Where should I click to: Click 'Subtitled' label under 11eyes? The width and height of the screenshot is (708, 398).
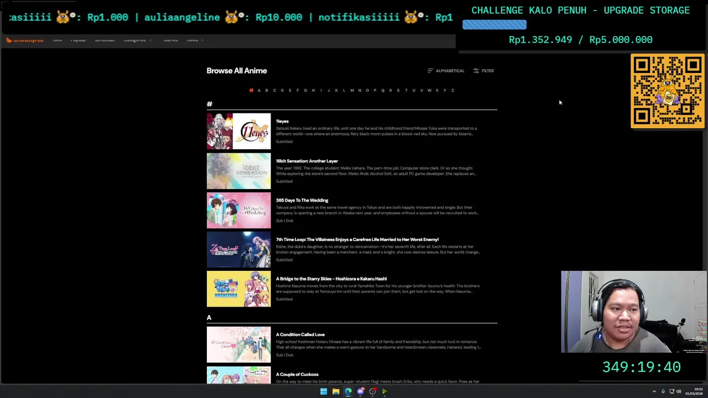click(x=284, y=142)
